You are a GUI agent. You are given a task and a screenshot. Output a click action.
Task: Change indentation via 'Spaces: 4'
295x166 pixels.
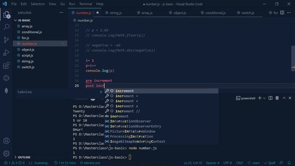coord(212,163)
